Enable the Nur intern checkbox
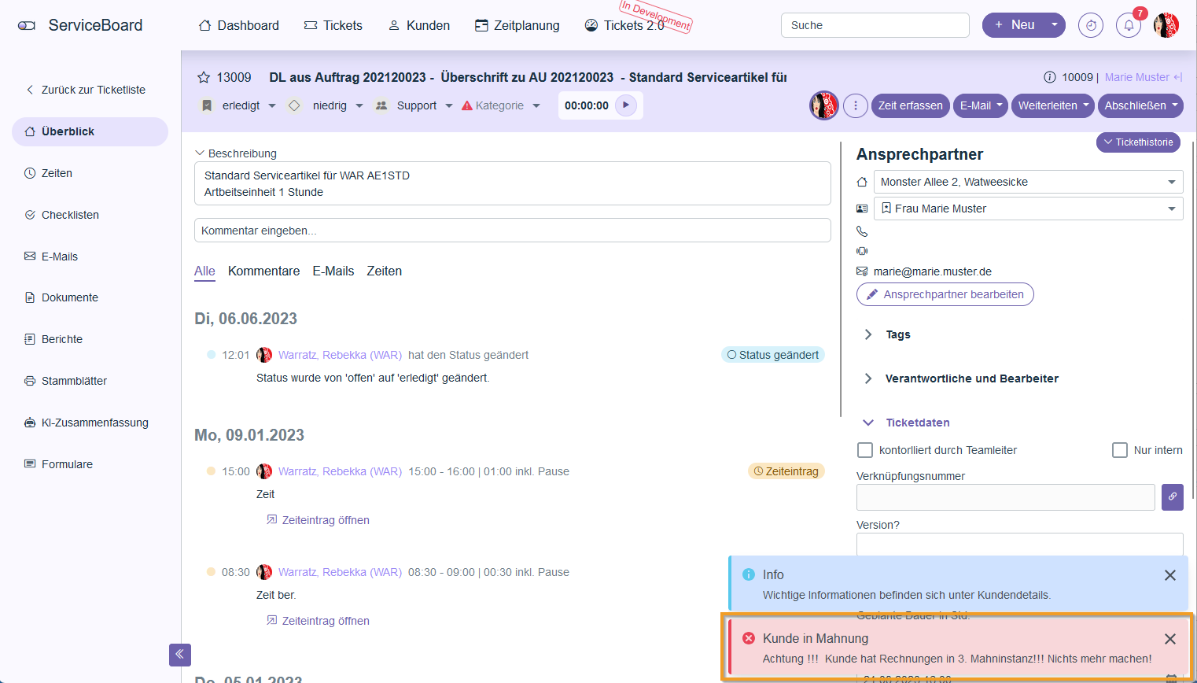This screenshot has height=683, width=1197. 1120,450
